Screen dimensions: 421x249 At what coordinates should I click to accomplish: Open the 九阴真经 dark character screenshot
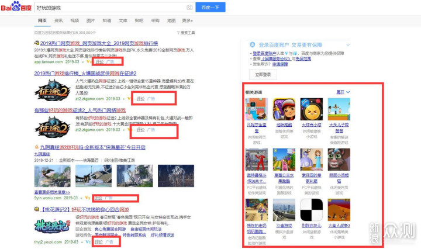pos(176,176)
